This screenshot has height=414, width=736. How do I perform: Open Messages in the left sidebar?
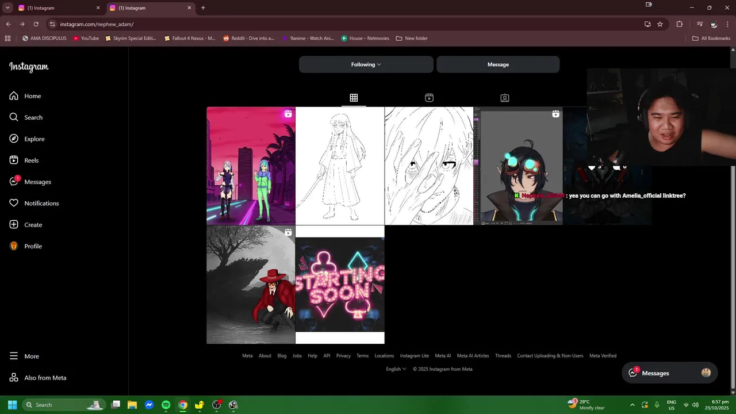(x=30, y=182)
